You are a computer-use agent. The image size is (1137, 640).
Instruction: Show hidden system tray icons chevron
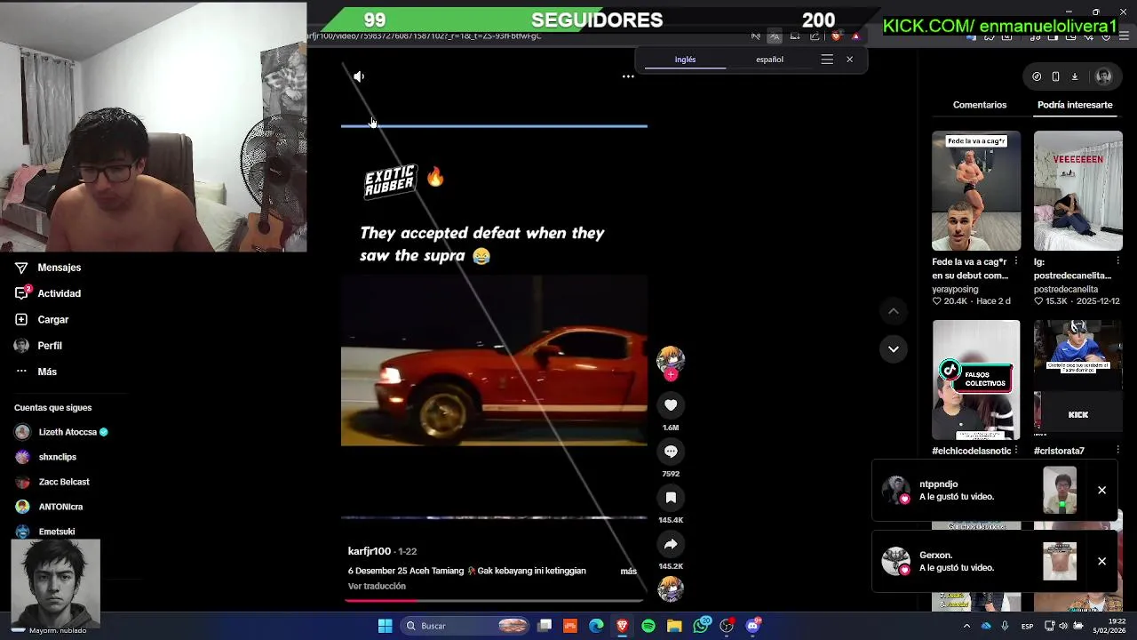pyautogui.click(x=966, y=626)
